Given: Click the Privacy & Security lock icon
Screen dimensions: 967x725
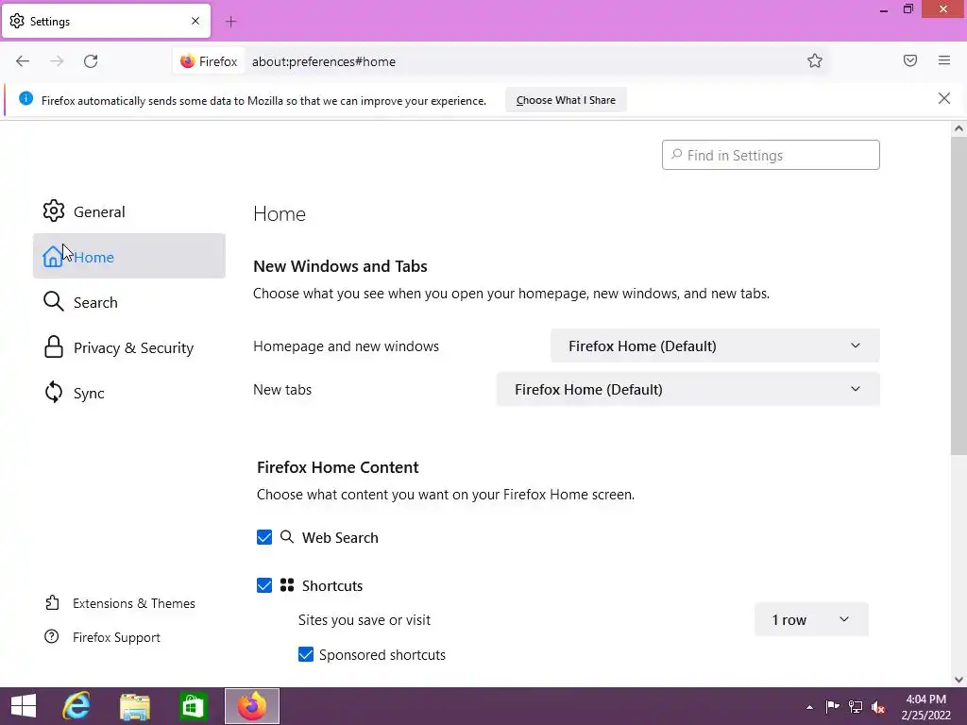Looking at the screenshot, I should coord(54,347).
